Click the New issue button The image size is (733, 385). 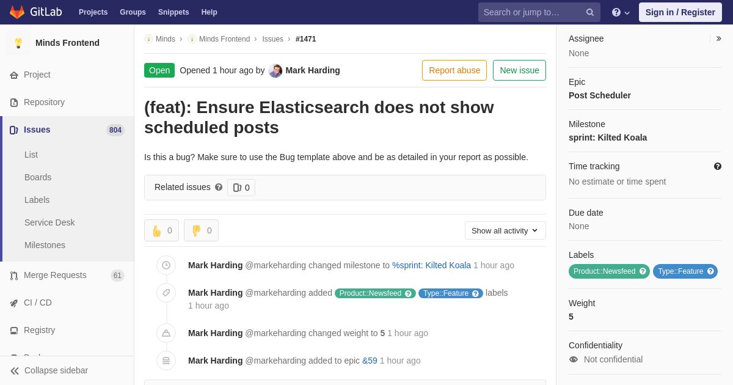pyautogui.click(x=519, y=70)
